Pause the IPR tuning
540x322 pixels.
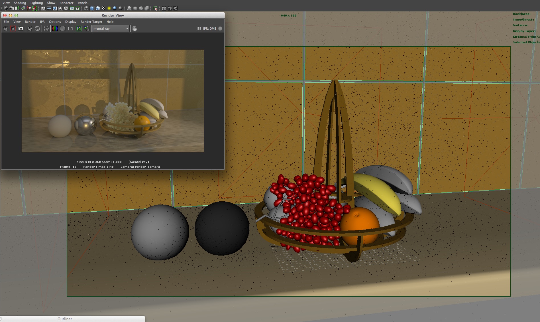[199, 29]
